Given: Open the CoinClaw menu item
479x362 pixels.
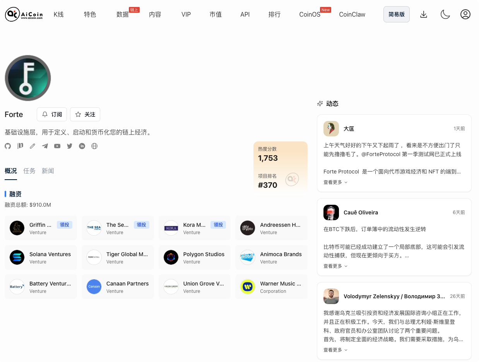Looking at the screenshot, I should coord(352,14).
